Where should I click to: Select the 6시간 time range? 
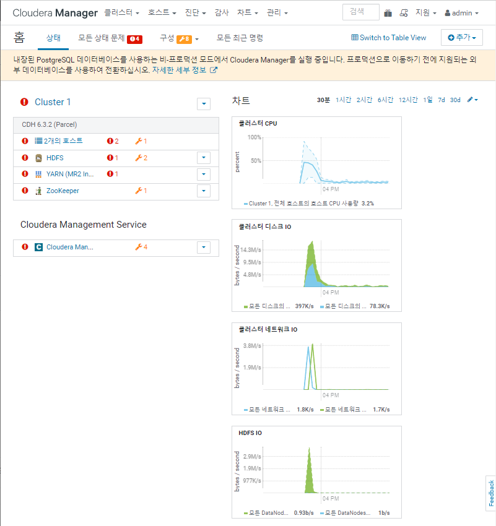385,100
